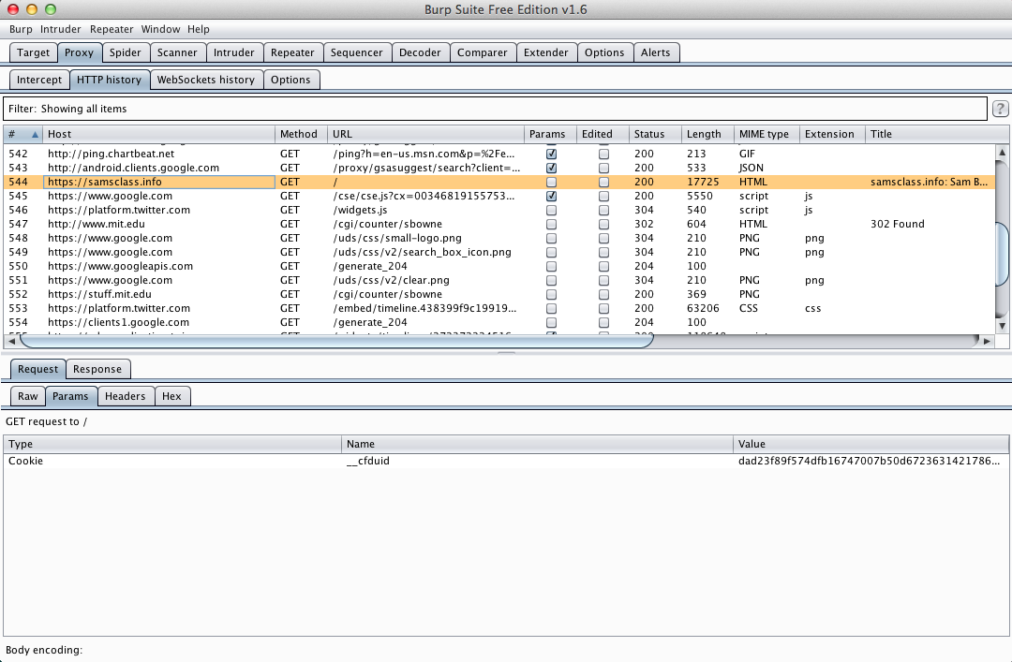Click the green macOS zoom button
This screenshot has width=1012, height=662.
point(52,9)
